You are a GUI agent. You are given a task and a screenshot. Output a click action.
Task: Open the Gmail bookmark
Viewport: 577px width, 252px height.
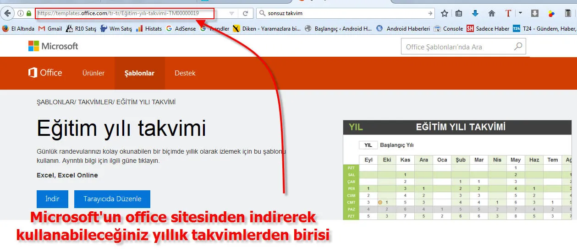[x=50, y=28]
